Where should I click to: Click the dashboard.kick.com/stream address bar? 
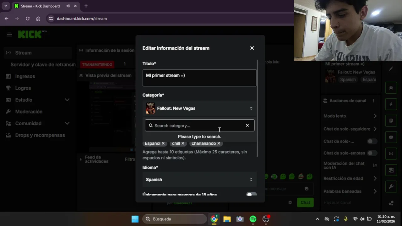tap(170, 19)
